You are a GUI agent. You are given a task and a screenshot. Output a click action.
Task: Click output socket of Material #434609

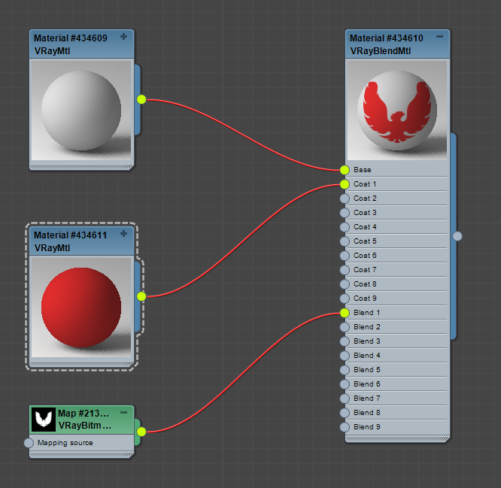pos(141,99)
